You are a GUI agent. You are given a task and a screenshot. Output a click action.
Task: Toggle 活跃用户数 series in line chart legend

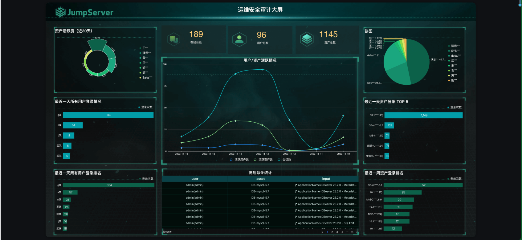pos(239,160)
